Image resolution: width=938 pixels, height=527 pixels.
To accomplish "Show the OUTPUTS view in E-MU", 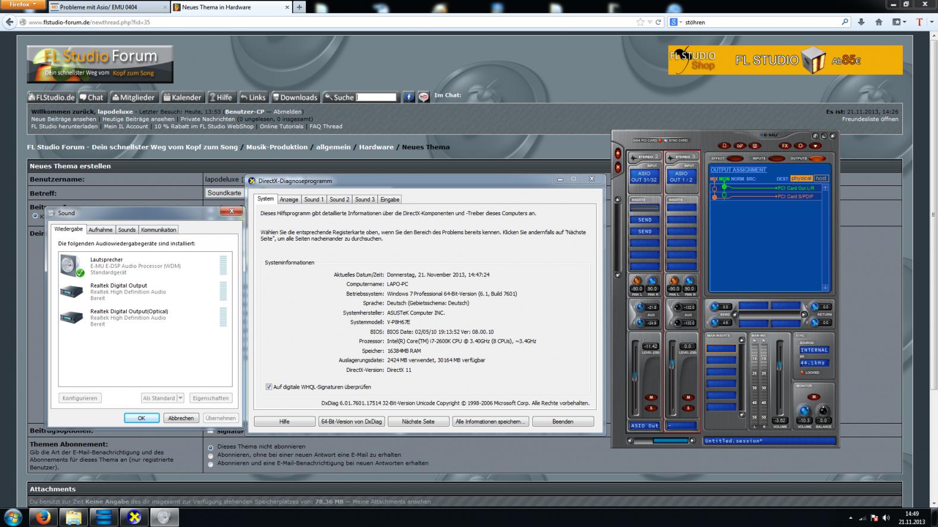I will tap(817, 159).
